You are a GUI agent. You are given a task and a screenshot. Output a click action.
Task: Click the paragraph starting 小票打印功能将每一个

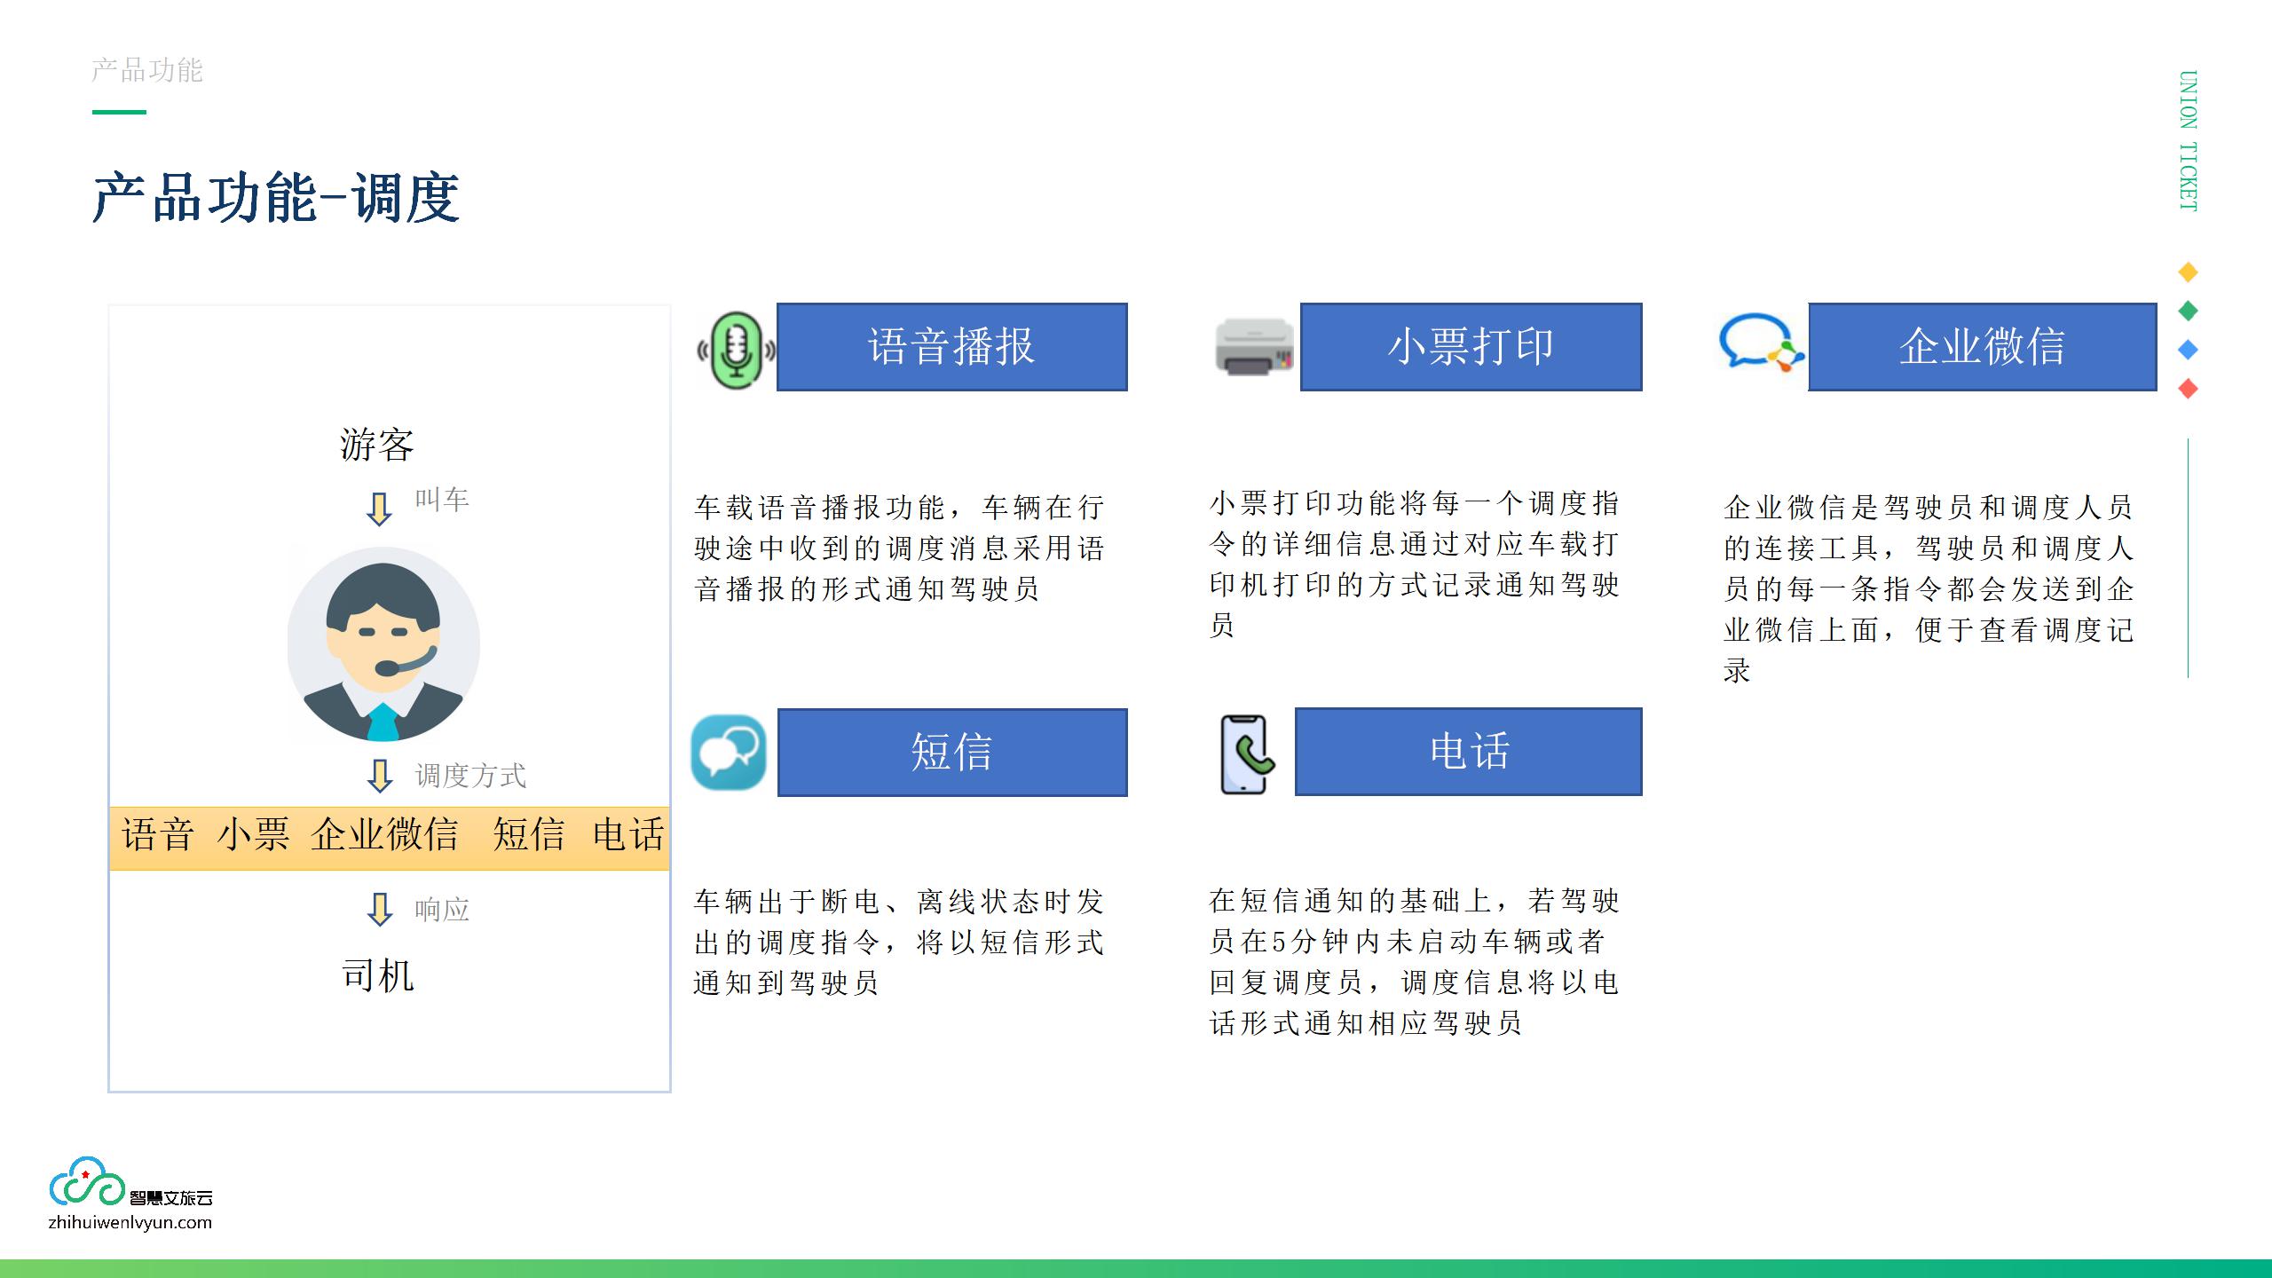click(x=1415, y=564)
